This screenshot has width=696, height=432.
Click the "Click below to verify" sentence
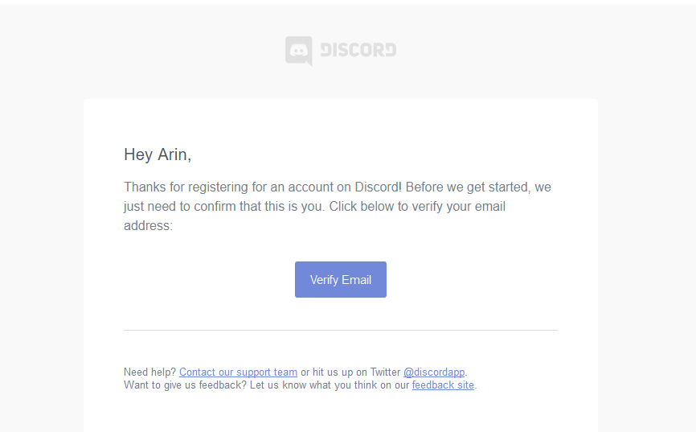coord(417,207)
